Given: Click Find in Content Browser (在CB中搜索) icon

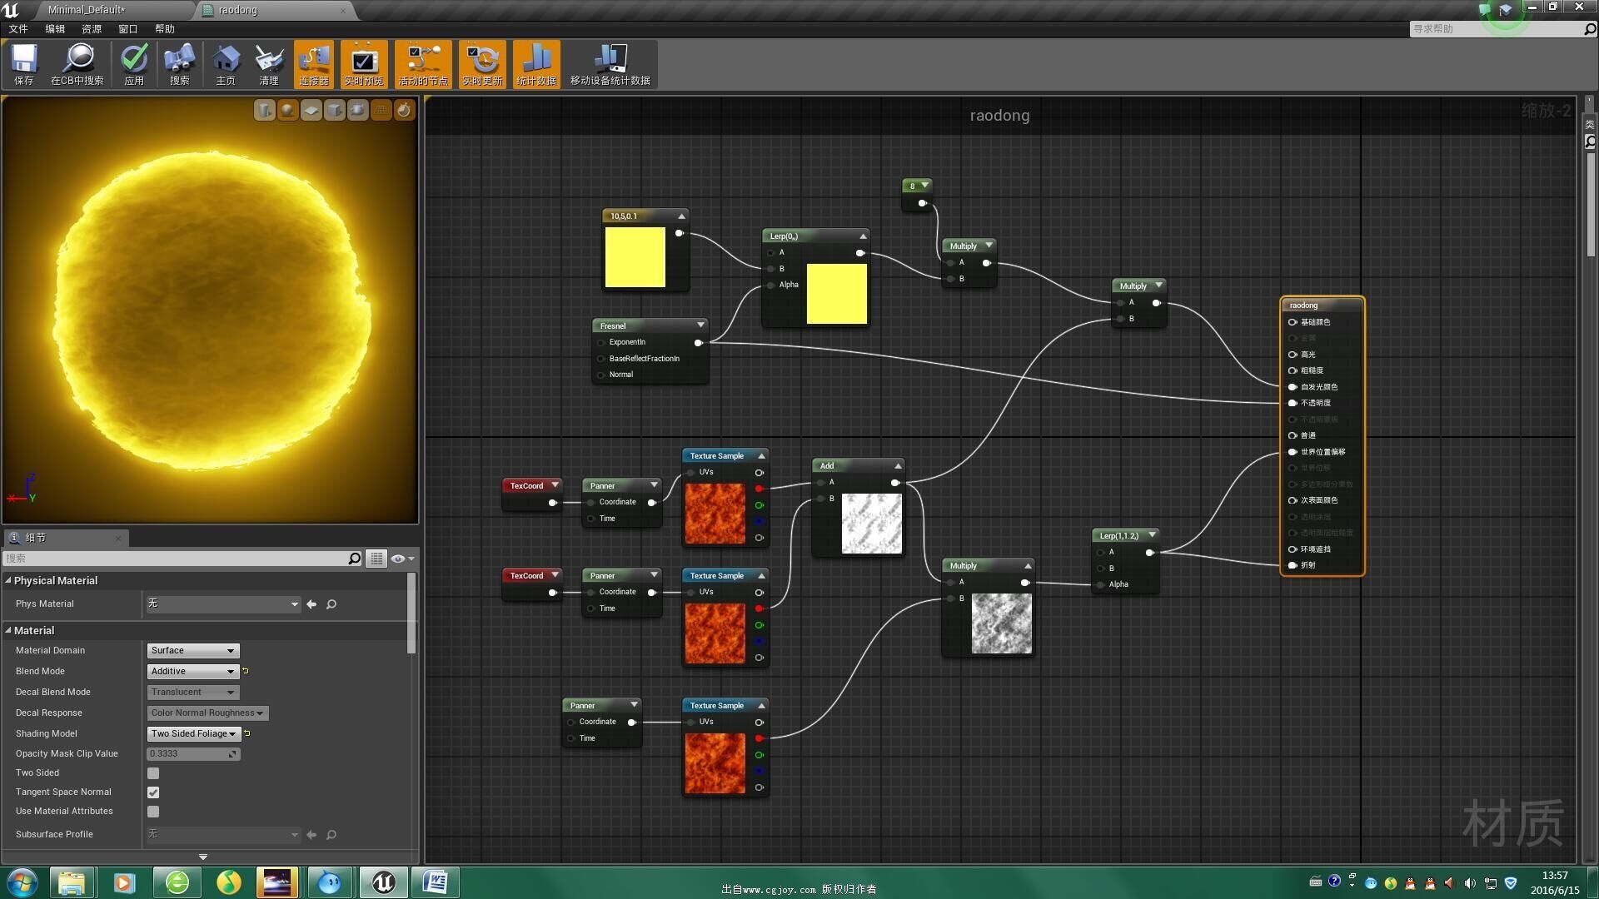Looking at the screenshot, I should tap(77, 64).
